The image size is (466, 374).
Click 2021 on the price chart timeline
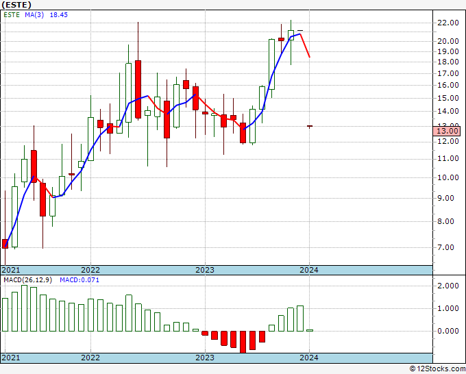coord(11,270)
